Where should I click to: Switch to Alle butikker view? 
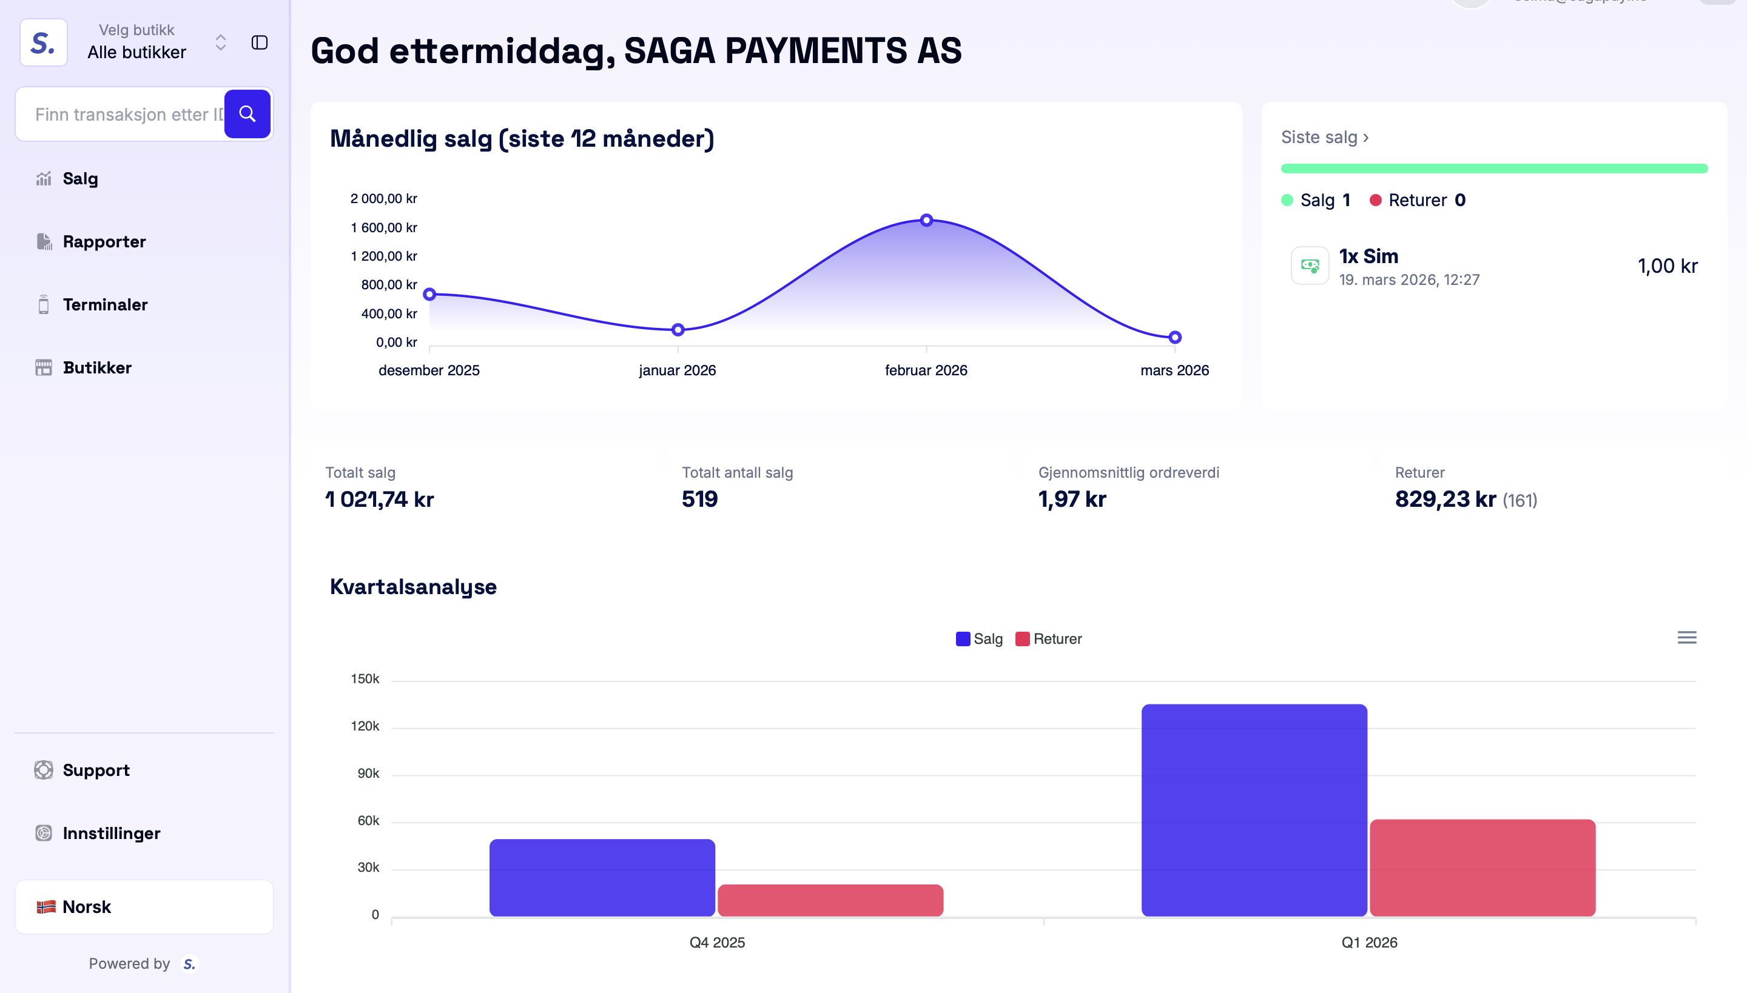136,52
